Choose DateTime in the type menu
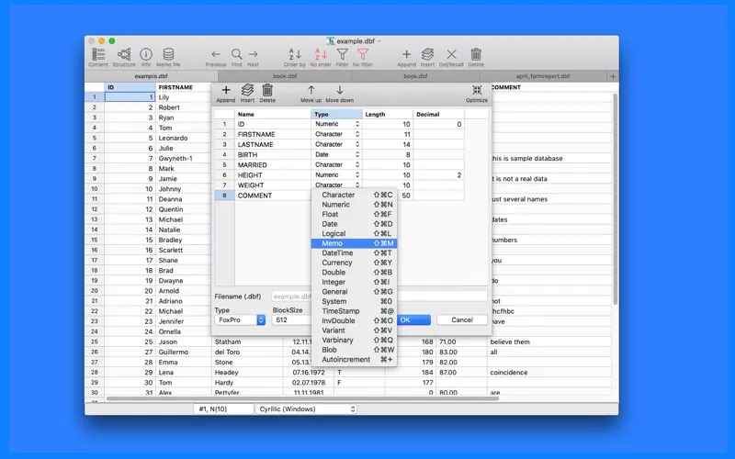The image size is (735, 459). pyautogui.click(x=355, y=253)
